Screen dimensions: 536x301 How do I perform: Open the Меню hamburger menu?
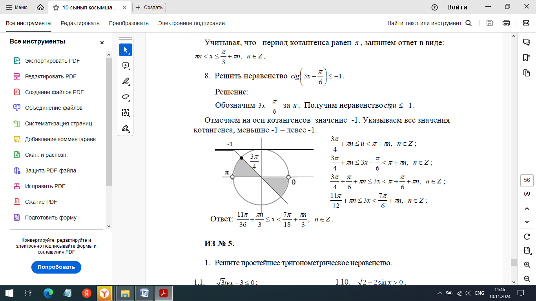click(16, 7)
